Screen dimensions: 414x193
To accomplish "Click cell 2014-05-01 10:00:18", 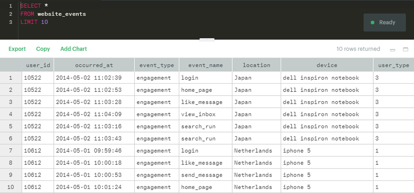I will tap(94, 163).
